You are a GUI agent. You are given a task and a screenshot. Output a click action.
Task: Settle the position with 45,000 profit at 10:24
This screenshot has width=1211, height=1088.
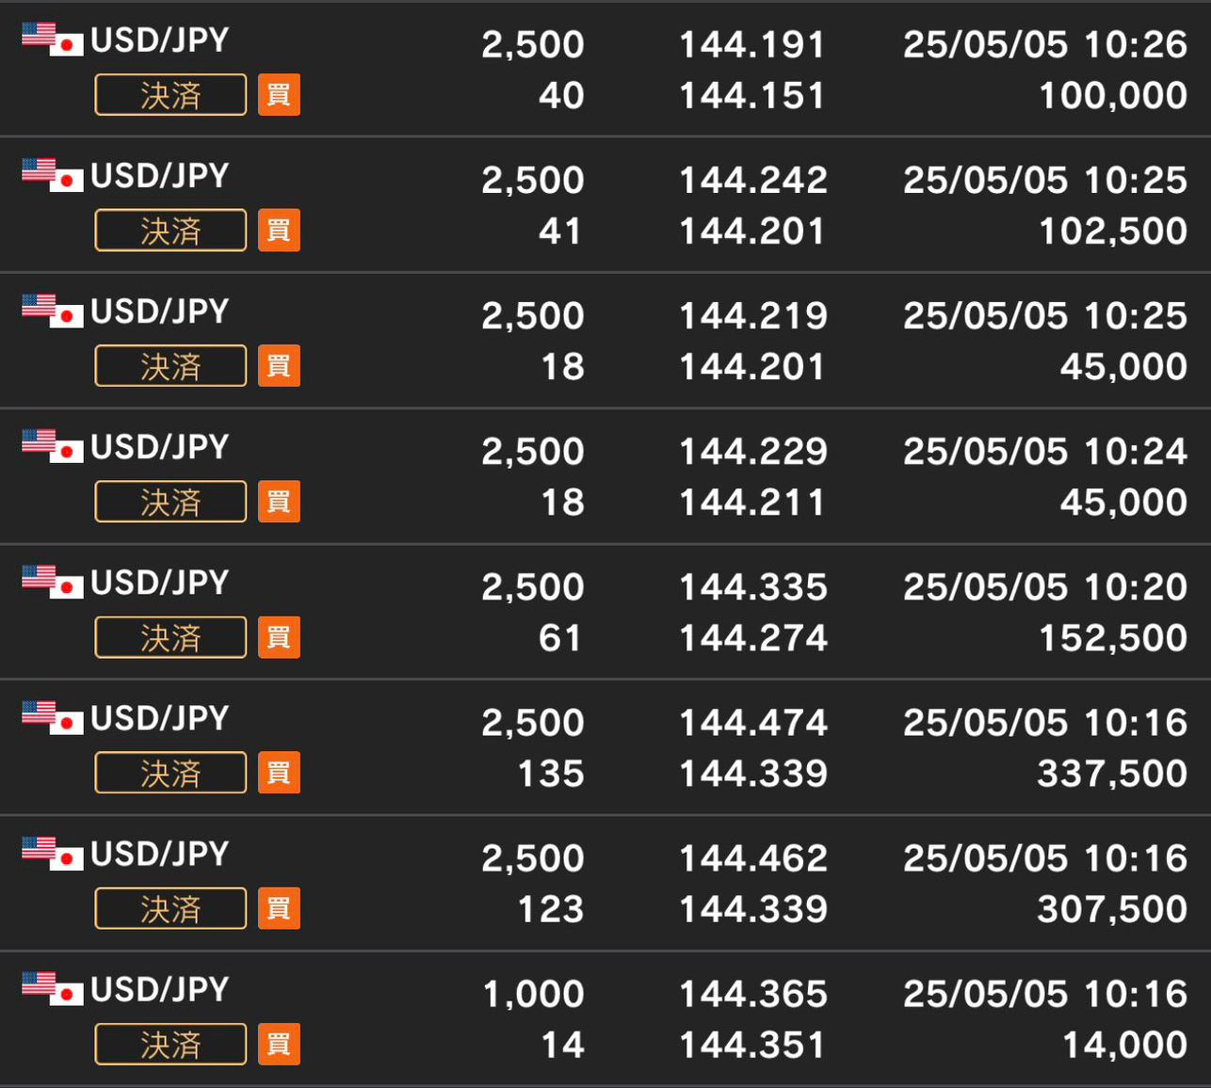tap(170, 502)
